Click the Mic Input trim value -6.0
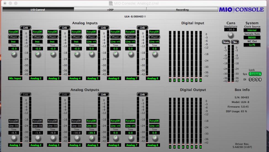The height and width of the screenshot is (152, 269). pyautogui.click(x=14, y=49)
